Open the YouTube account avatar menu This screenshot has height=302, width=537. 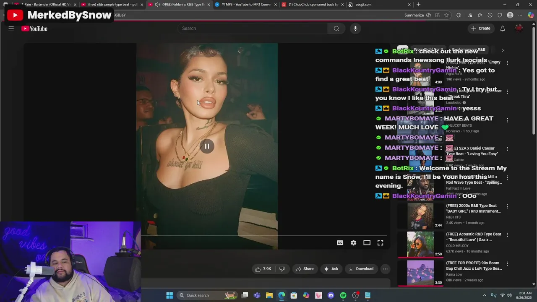[519, 29]
